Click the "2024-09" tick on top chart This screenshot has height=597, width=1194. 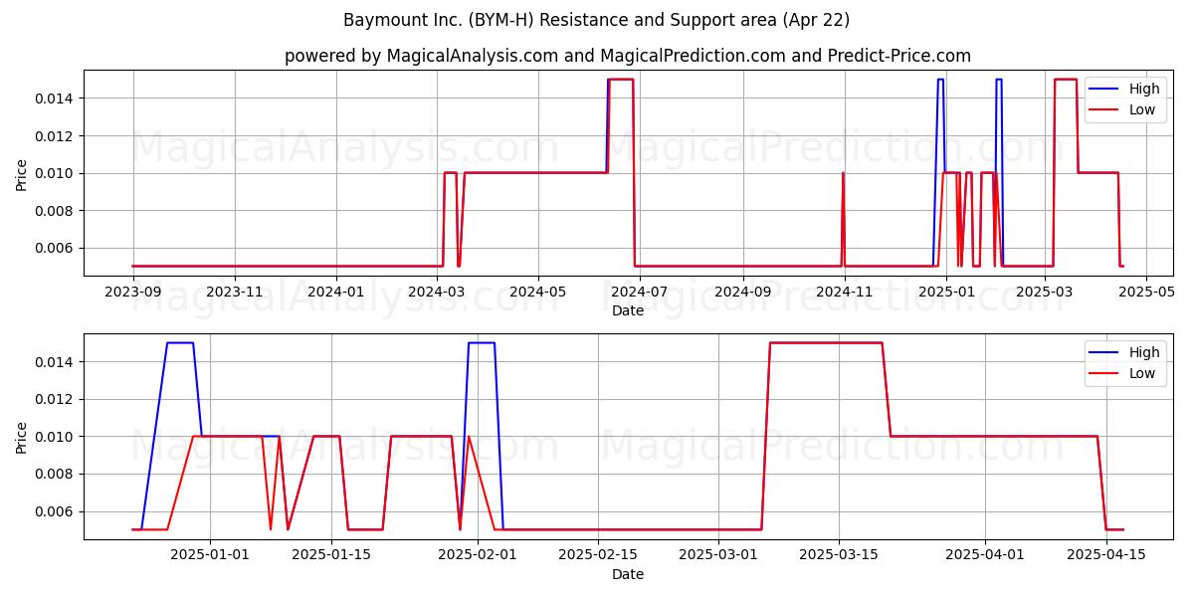click(x=743, y=292)
